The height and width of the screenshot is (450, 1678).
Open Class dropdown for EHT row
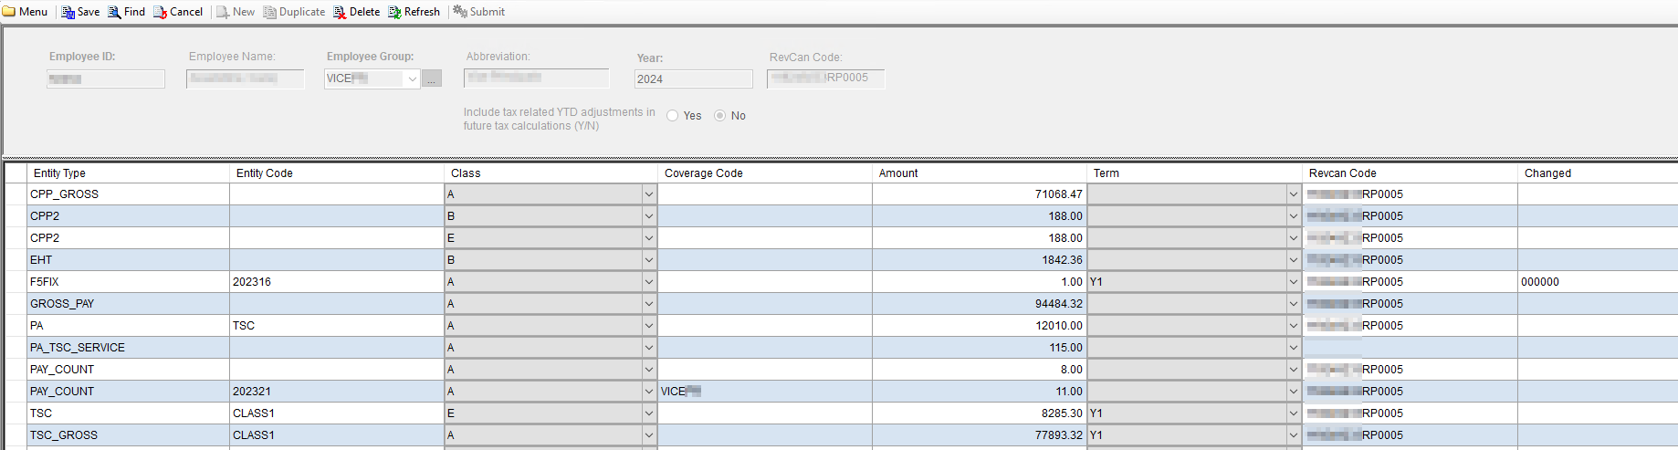649,260
